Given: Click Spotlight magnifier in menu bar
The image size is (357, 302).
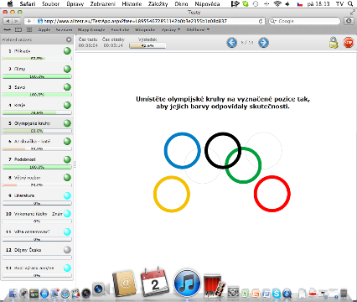Looking at the screenshot, I should point(350,4).
